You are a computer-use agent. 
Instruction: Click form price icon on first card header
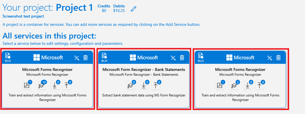click(8, 57)
